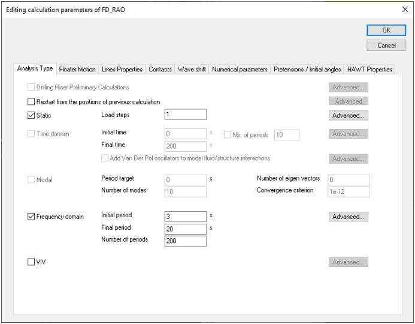Select the Final period input field

tap(185, 229)
